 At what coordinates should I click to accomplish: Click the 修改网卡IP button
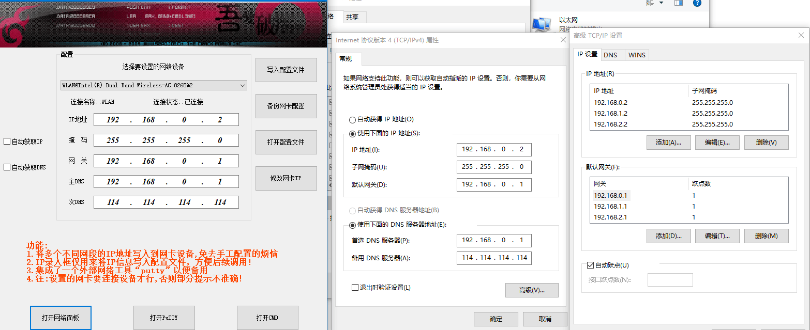pyautogui.click(x=286, y=178)
